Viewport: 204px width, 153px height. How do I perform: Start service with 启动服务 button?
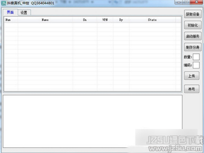193,36
